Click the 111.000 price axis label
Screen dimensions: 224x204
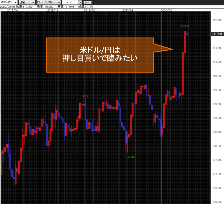[217, 62]
